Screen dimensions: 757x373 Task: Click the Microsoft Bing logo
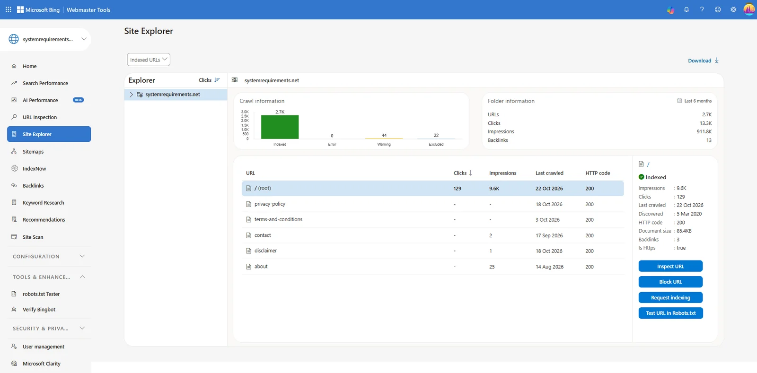38,9
